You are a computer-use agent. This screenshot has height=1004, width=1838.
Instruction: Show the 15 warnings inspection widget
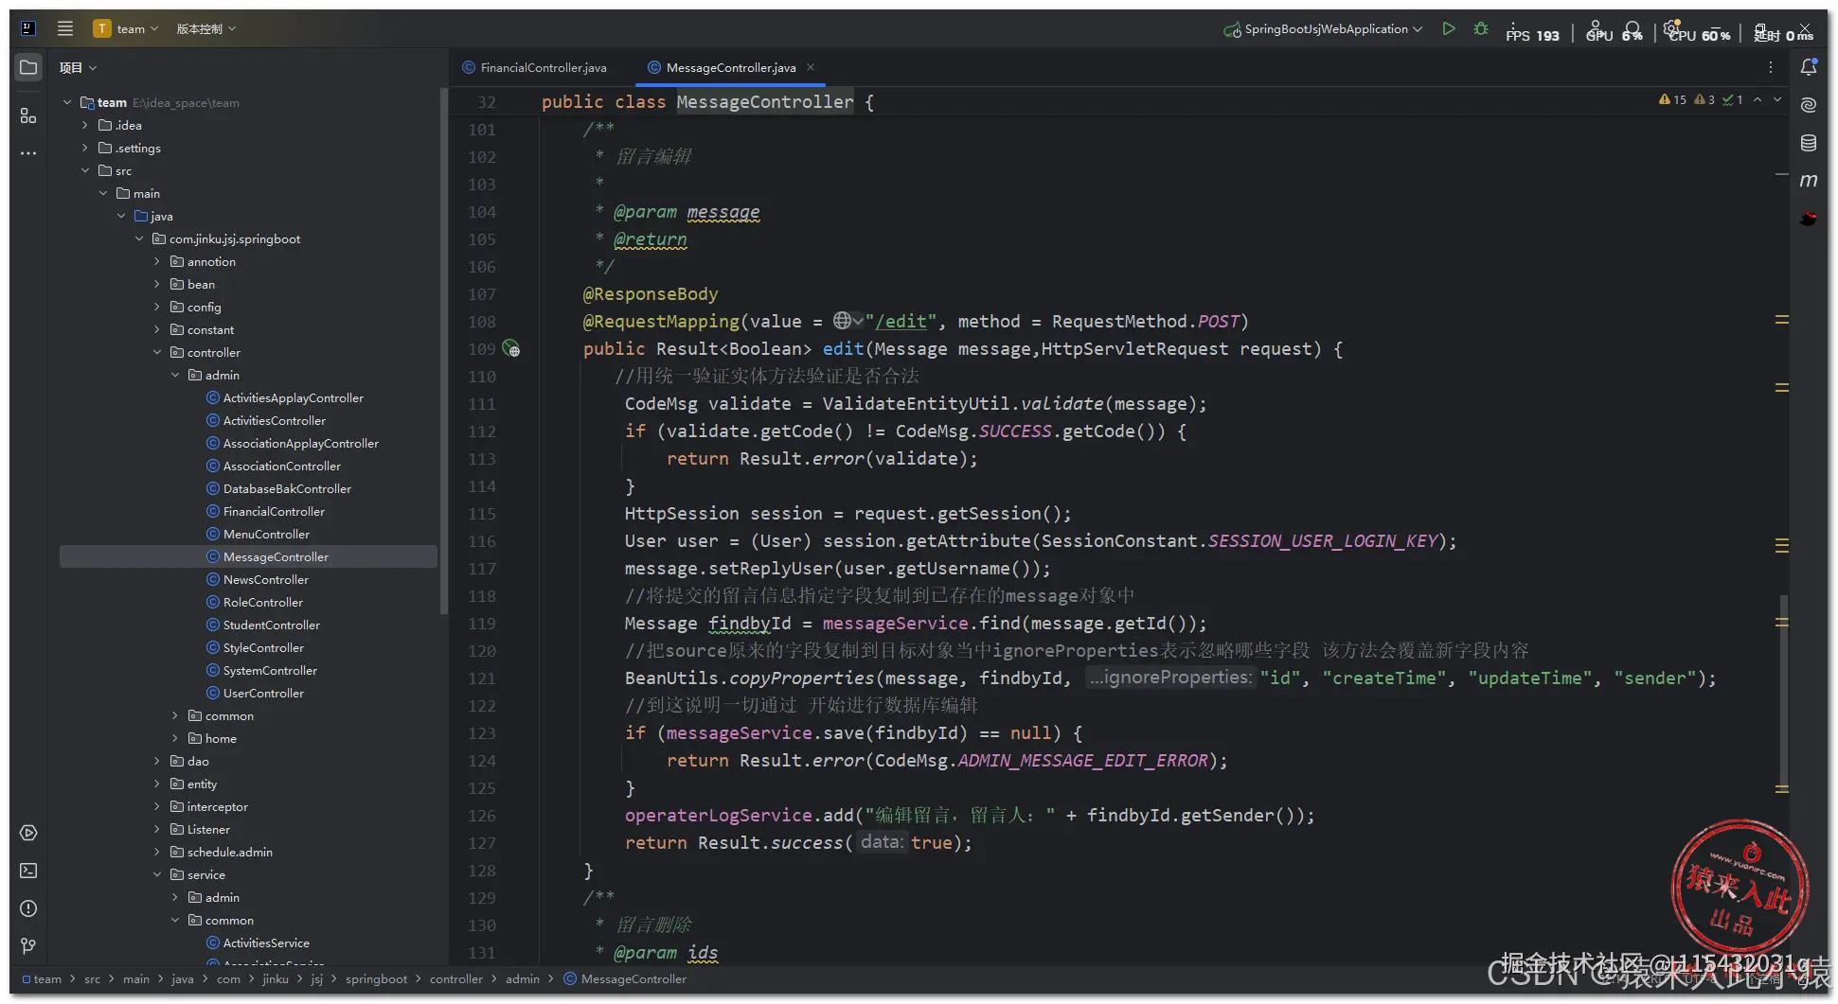(x=1672, y=99)
